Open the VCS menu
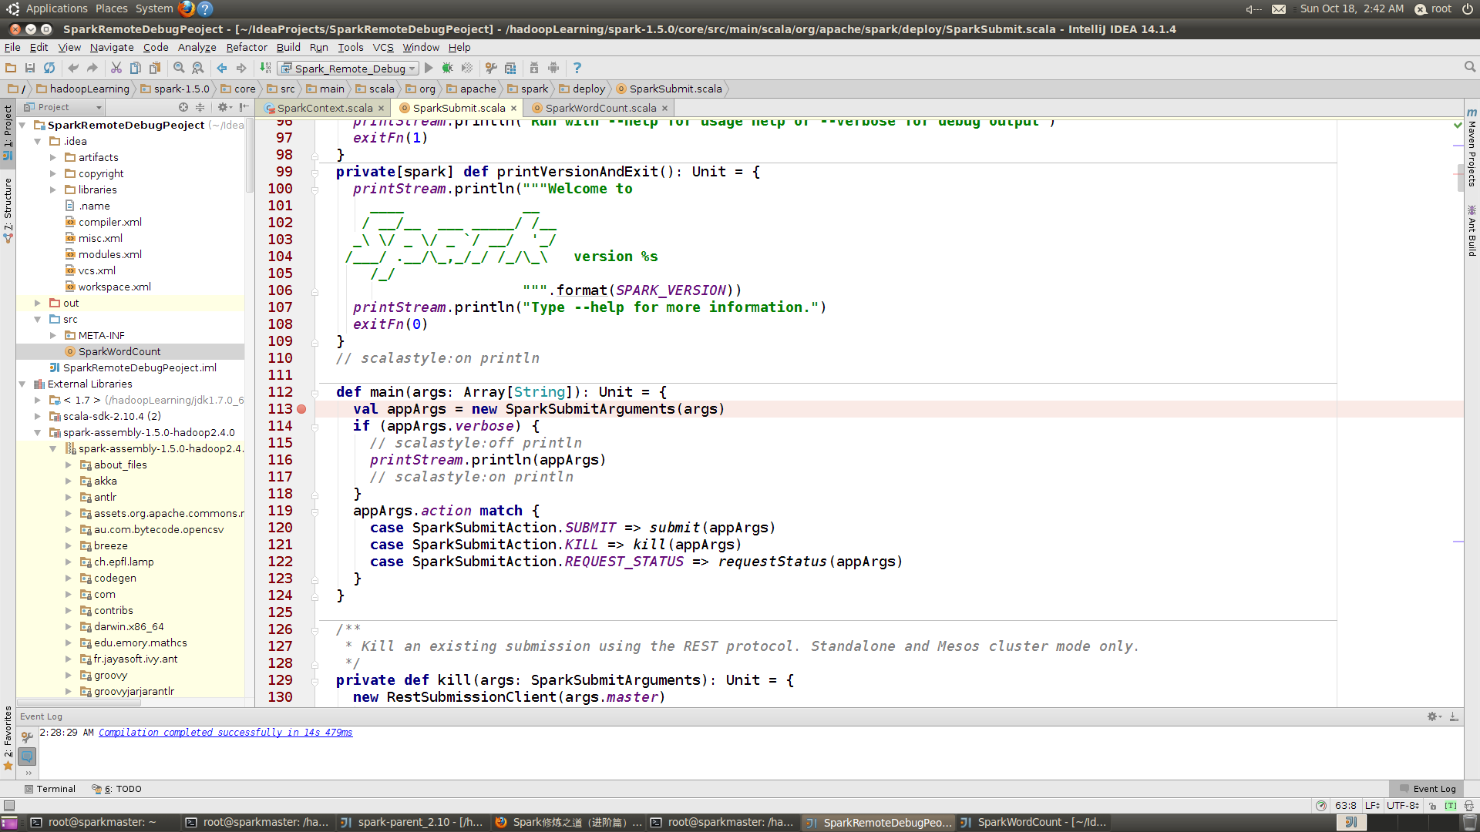 coord(383,47)
